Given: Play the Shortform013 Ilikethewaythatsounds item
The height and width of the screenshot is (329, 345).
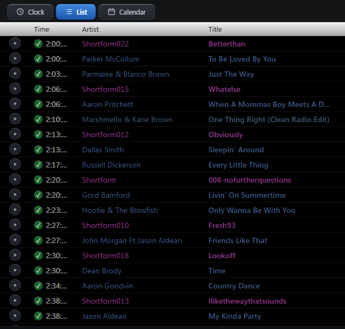Looking at the screenshot, I should [x=15, y=300].
